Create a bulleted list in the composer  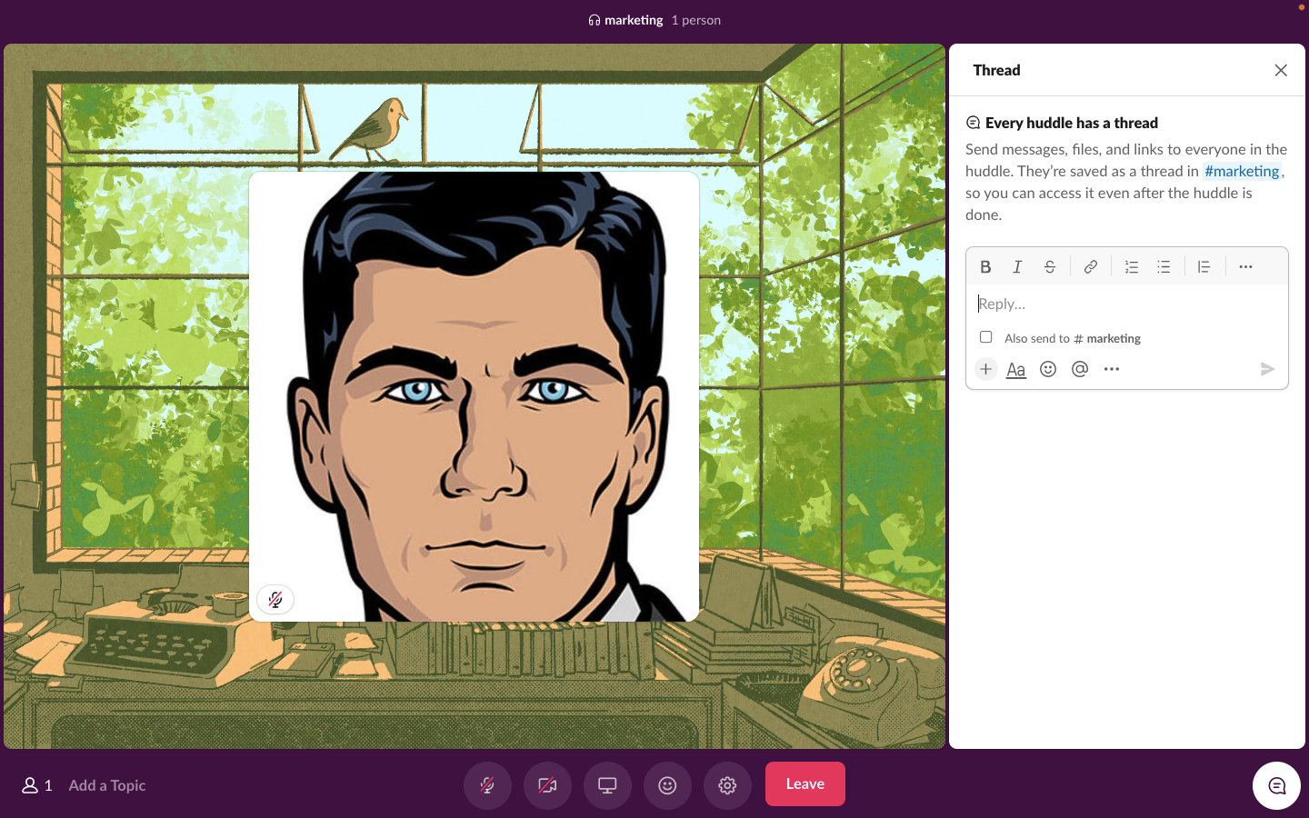tap(1164, 266)
